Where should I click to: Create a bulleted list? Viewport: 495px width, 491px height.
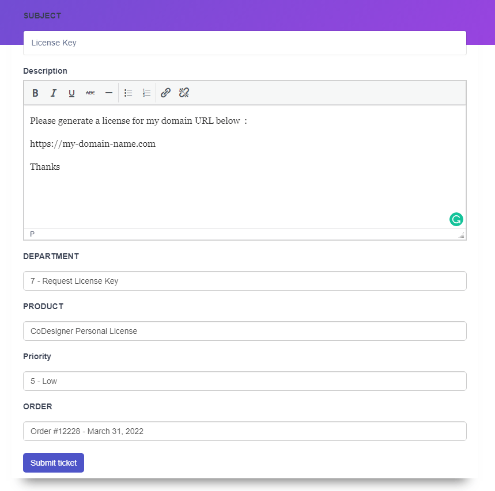point(129,93)
